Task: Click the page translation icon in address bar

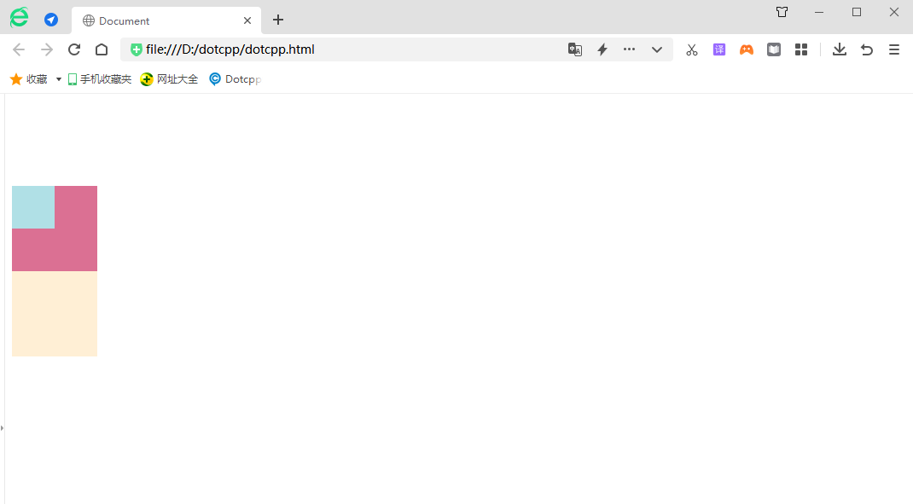Action: point(575,49)
